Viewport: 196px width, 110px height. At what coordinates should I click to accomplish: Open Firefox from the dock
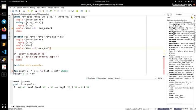4,29
